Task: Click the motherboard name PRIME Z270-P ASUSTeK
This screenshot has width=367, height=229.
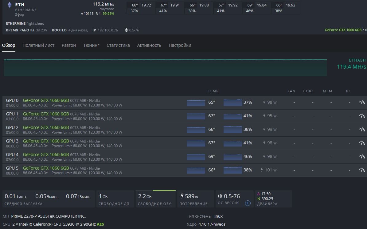Action: [49, 216]
